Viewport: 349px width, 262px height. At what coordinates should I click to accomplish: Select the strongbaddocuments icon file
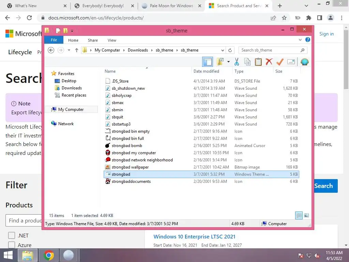click(201, 181)
